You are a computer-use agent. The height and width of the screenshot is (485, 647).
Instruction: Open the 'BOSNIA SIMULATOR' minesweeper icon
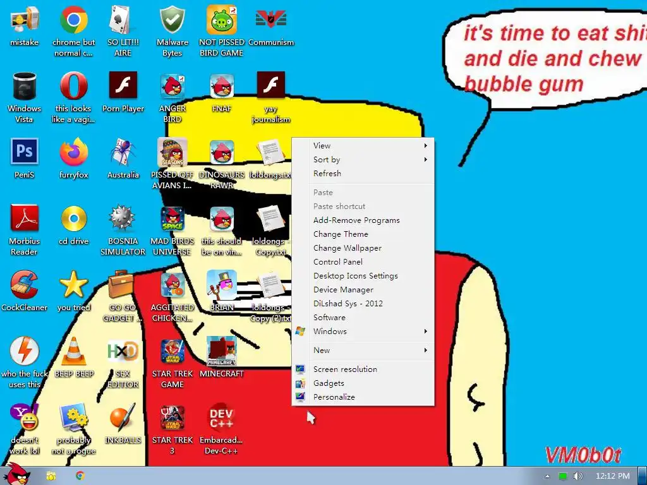point(123,230)
